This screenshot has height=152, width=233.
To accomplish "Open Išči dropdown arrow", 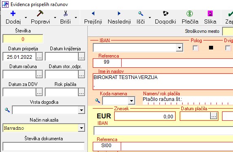I will coord(150,17).
